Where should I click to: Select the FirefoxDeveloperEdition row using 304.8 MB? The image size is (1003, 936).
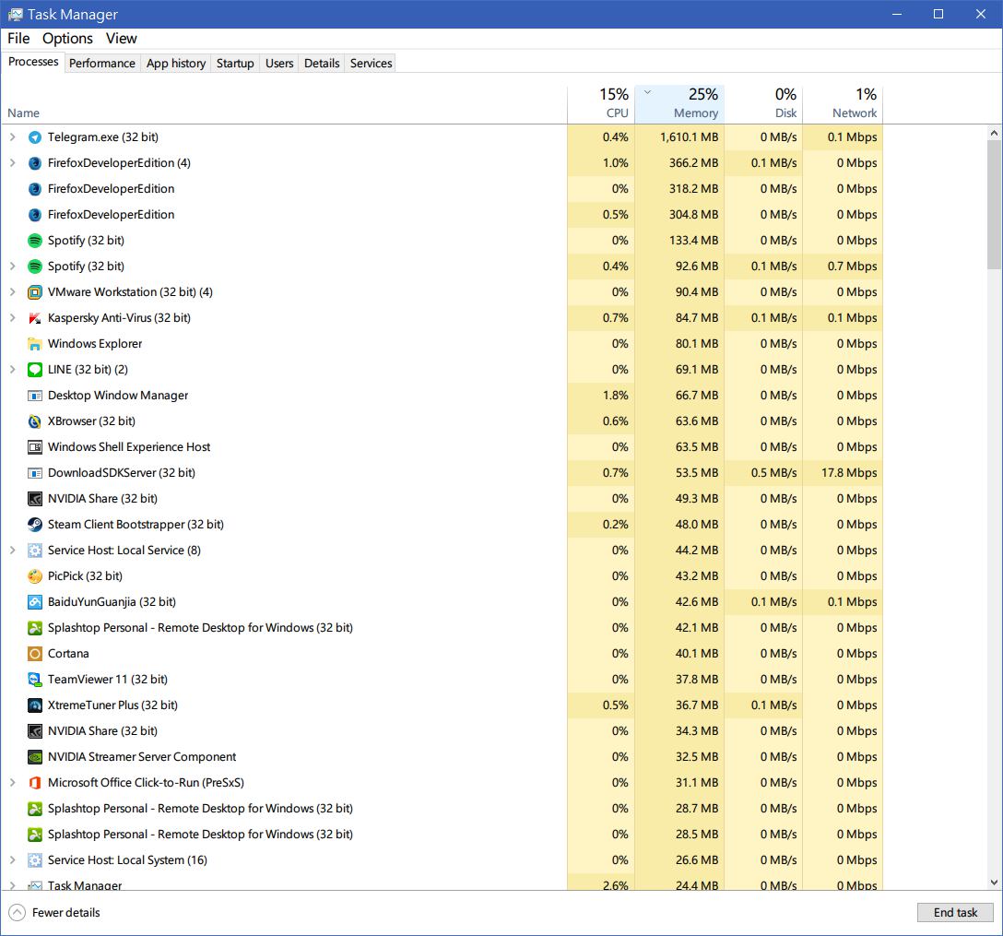point(442,214)
